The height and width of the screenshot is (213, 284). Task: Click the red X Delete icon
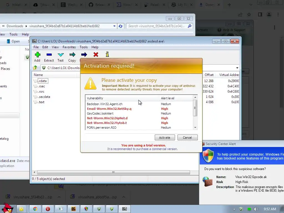click(96, 55)
